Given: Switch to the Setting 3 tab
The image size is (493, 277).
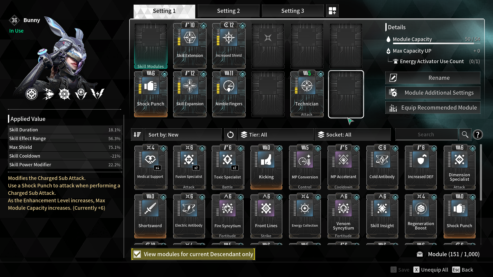Looking at the screenshot, I should [x=293, y=11].
